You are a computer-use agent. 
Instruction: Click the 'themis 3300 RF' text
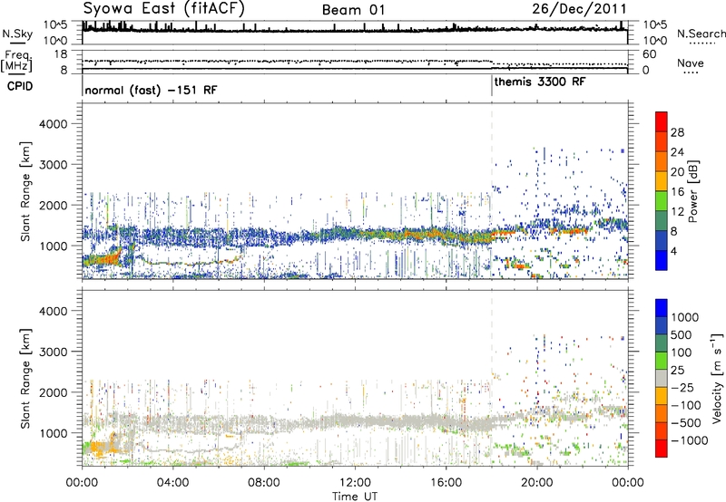point(540,82)
